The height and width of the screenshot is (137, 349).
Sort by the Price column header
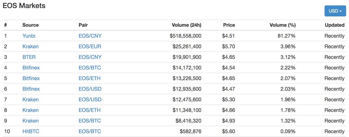pyautogui.click(x=229, y=25)
